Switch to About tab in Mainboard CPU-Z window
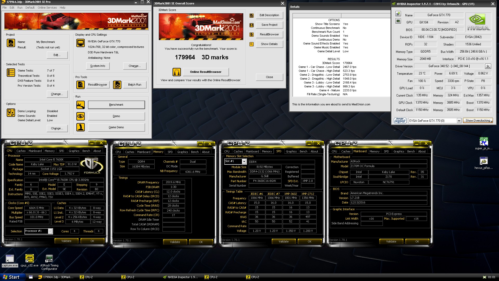Image resolution: width=499 pixels, height=281 pixels. click(422, 151)
